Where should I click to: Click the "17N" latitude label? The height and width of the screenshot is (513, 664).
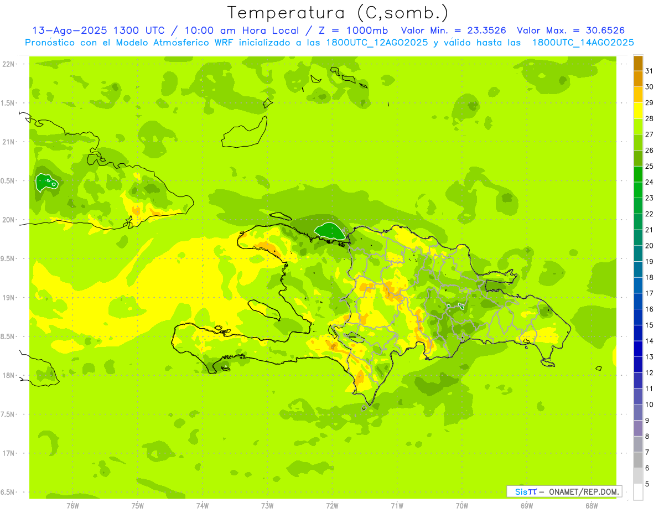pos(9,453)
